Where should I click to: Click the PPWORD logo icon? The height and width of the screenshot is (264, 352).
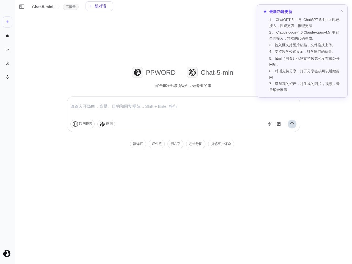[x=137, y=72]
